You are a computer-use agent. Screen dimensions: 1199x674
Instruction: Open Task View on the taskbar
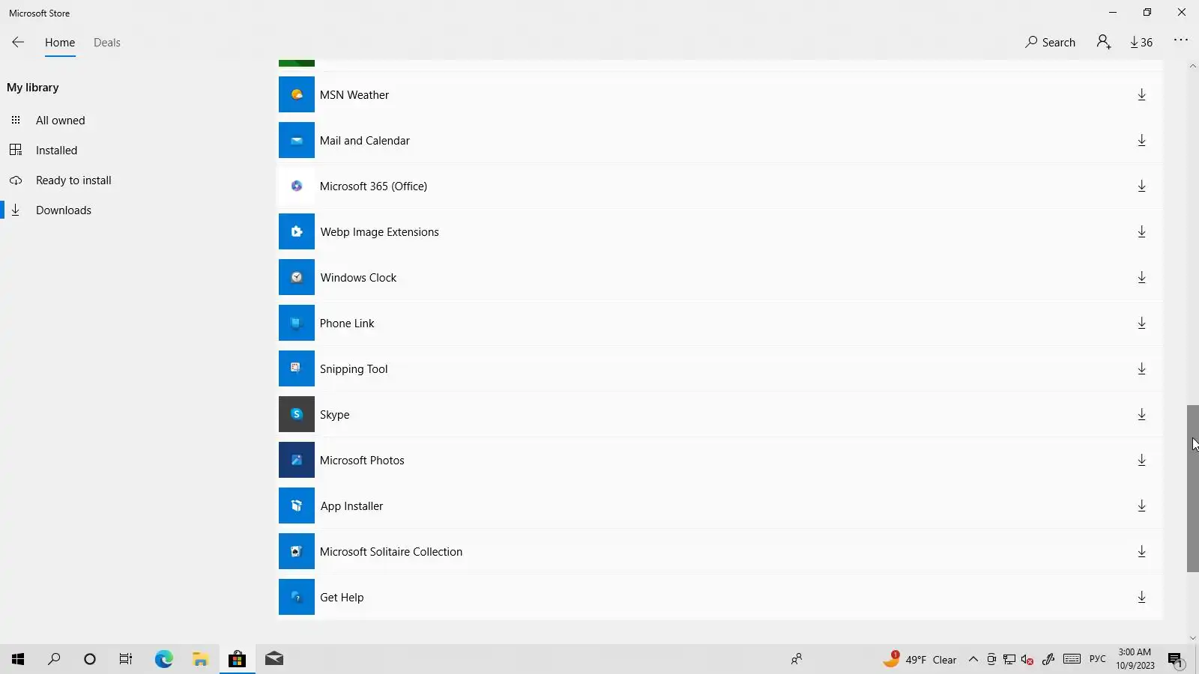tap(126, 659)
